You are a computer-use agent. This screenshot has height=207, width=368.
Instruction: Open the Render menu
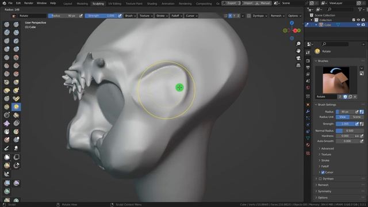[29, 3]
